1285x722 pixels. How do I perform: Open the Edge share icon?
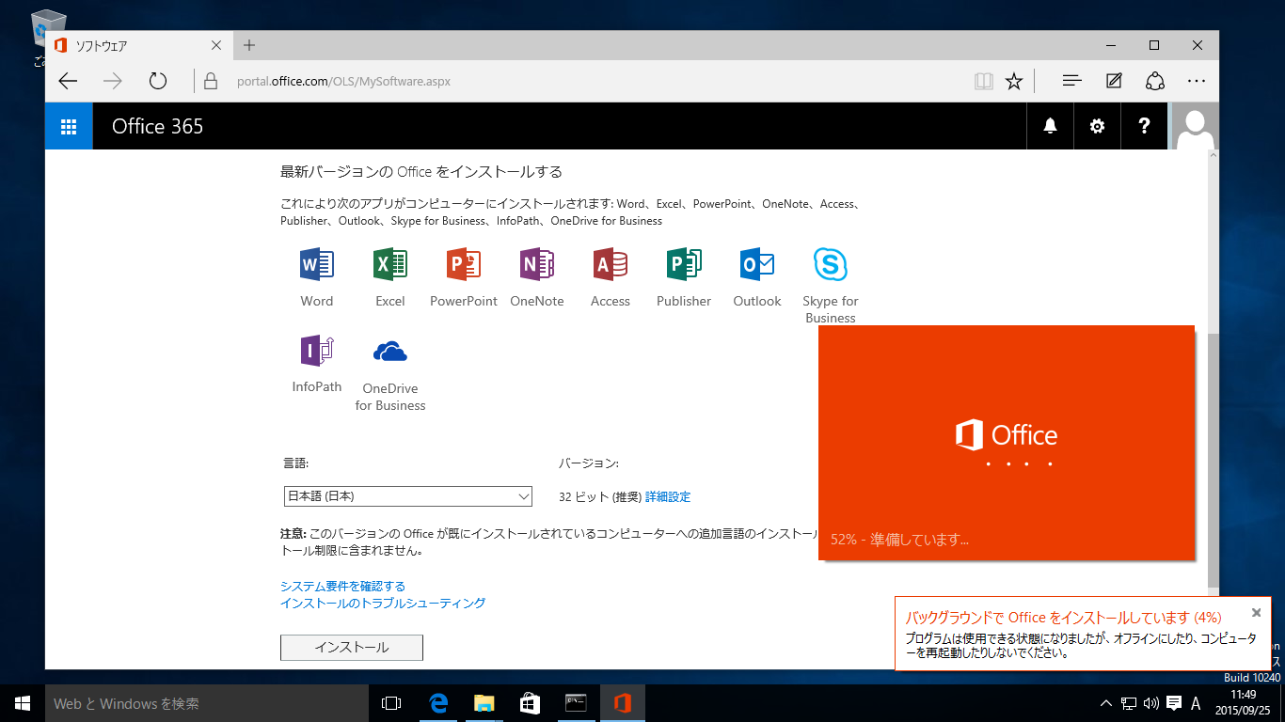click(1155, 81)
